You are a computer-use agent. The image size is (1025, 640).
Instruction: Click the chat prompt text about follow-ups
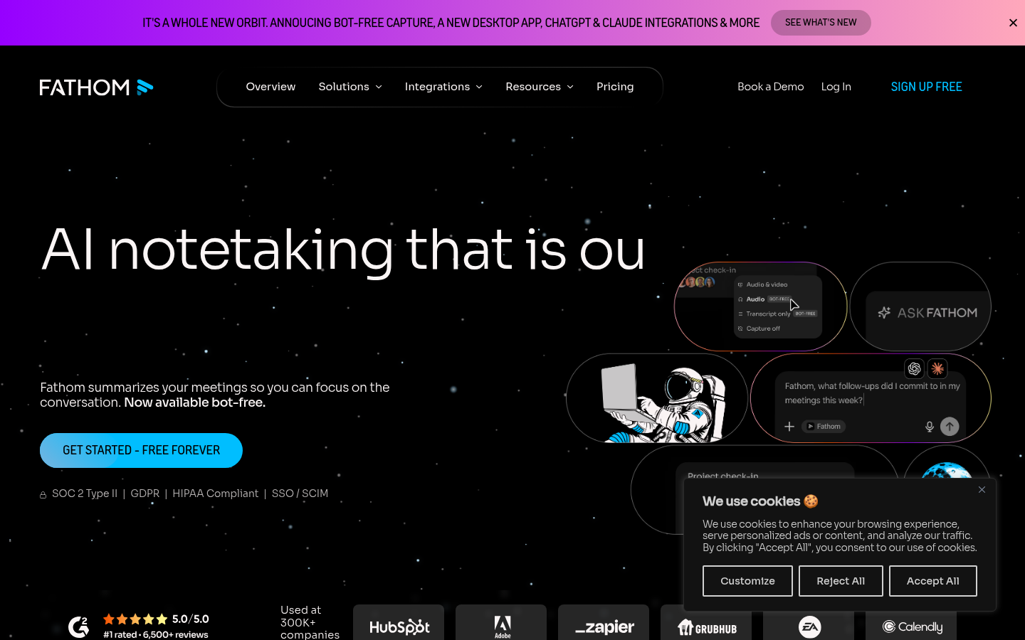872,393
